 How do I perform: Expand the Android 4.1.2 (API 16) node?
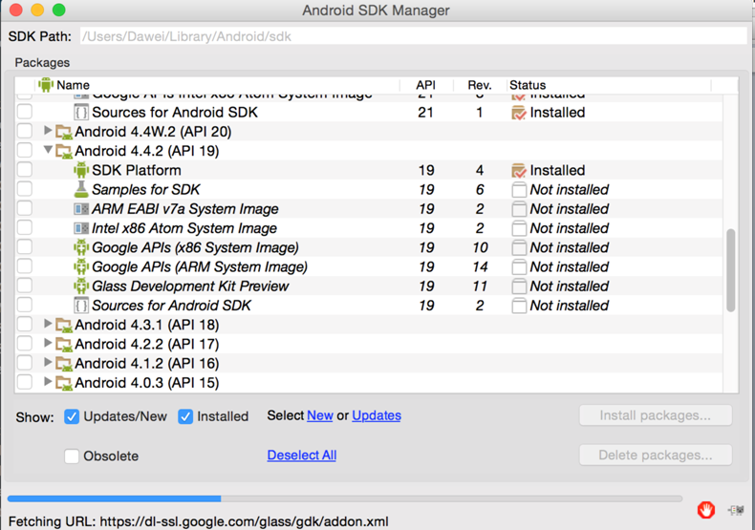point(47,362)
